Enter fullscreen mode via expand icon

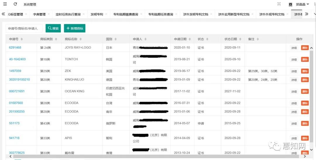tap(279, 4)
